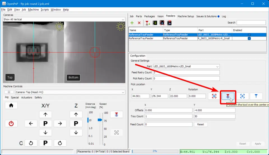Toggle Enabled checkbox for R_0603 feeder

[x=249, y=38]
